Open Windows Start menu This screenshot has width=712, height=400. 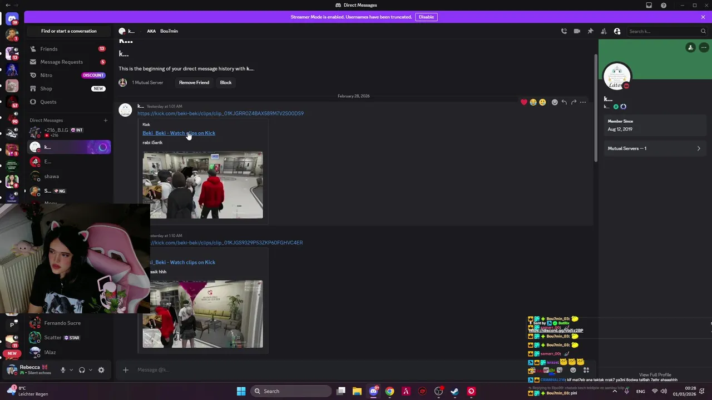pyautogui.click(x=241, y=391)
